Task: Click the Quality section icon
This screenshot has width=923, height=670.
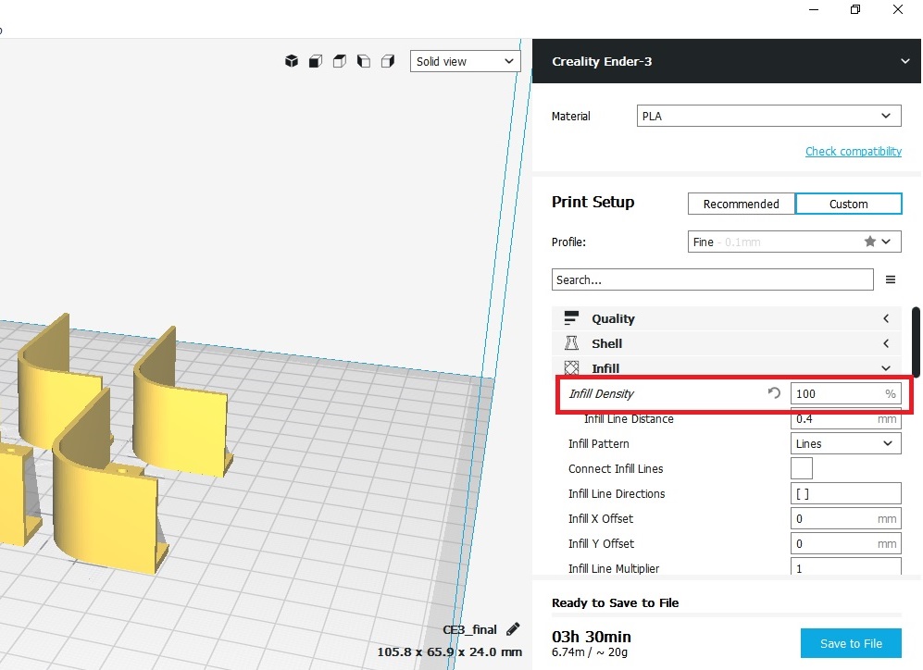Action: tap(571, 317)
